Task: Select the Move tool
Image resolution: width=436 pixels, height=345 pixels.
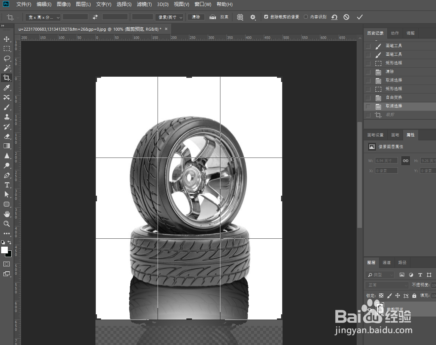Action: click(7, 39)
